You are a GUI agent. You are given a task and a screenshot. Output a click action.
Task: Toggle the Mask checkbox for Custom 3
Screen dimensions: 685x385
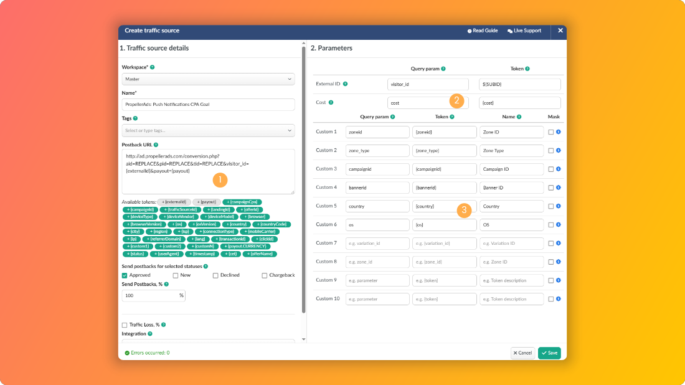click(551, 169)
